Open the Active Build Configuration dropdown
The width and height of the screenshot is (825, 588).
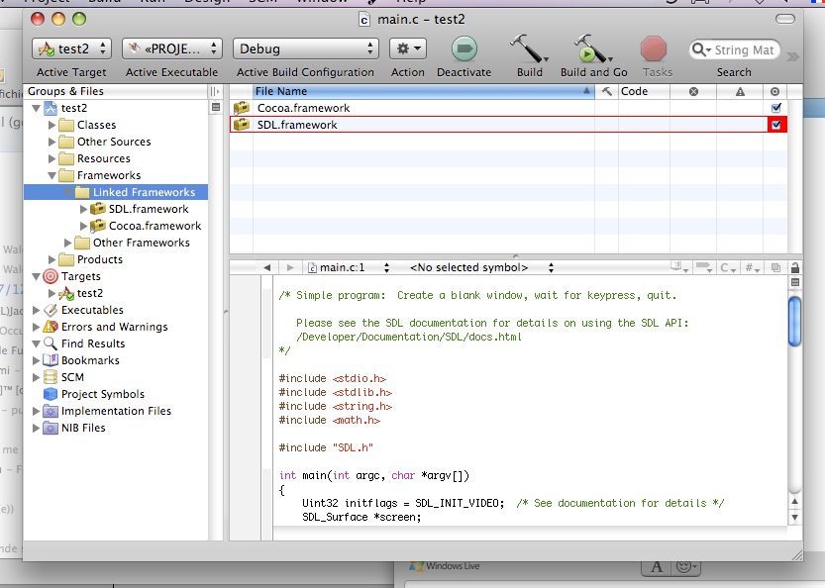(x=304, y=48)
